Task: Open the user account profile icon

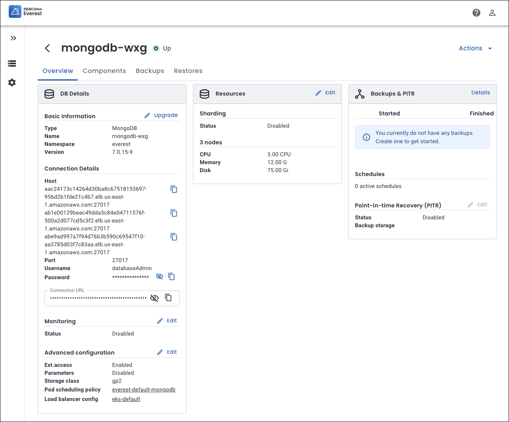Action: 492,13
